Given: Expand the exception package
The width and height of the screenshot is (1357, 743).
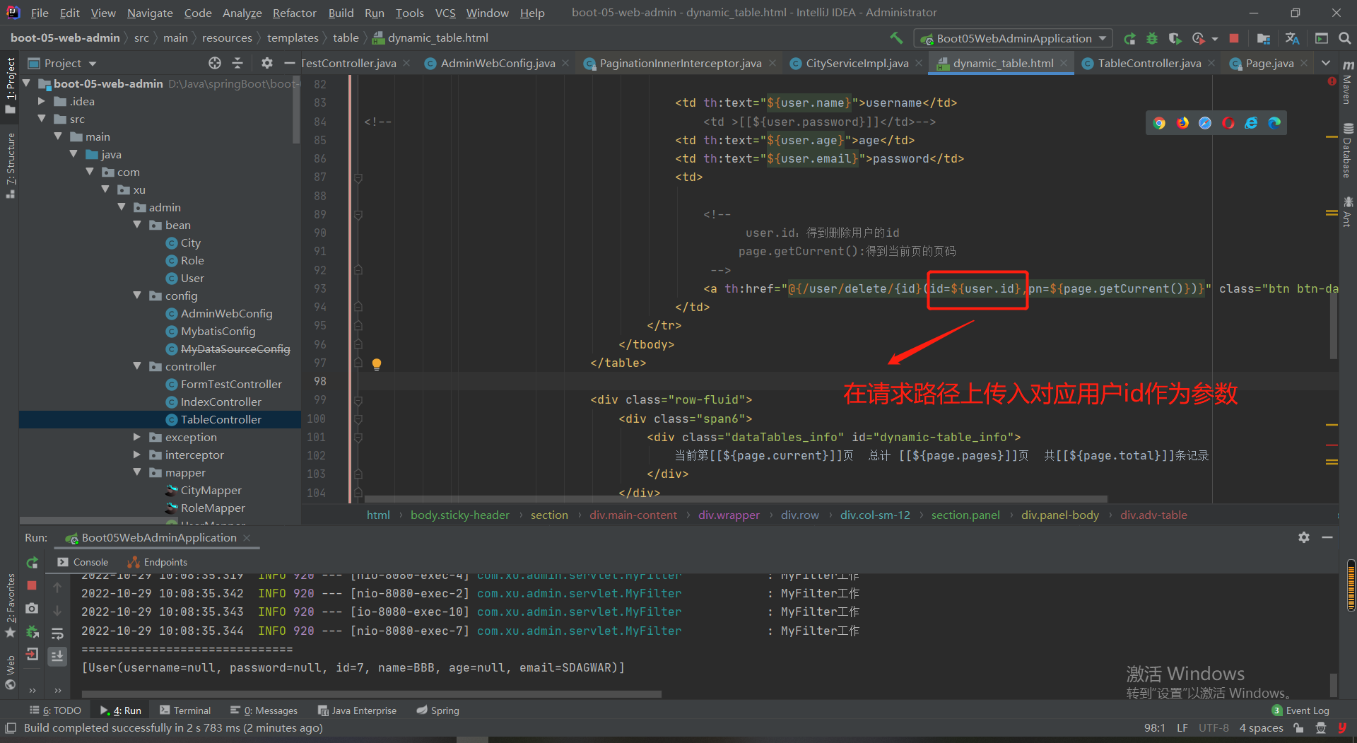Looking at the screenshot, I should click(x=137, y=437).
